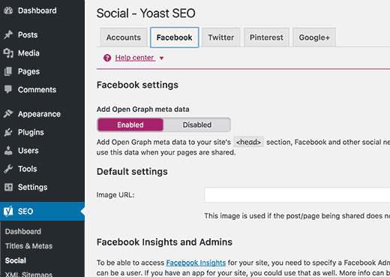Click the Help center link

coord(135,58)
